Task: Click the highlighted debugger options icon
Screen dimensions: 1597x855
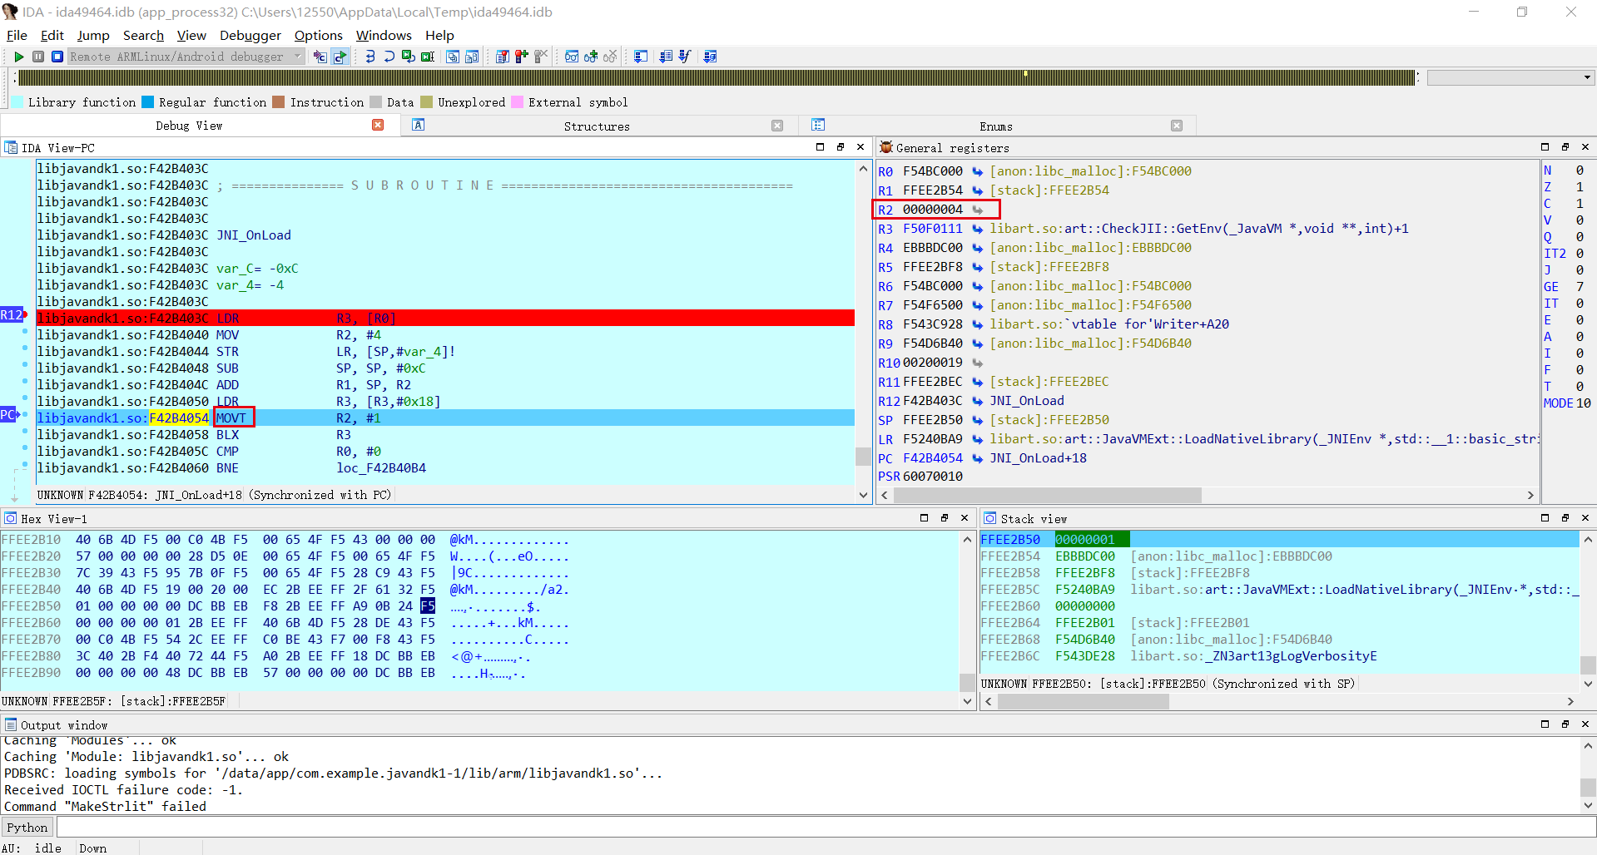Action: (x=340, y=57)
